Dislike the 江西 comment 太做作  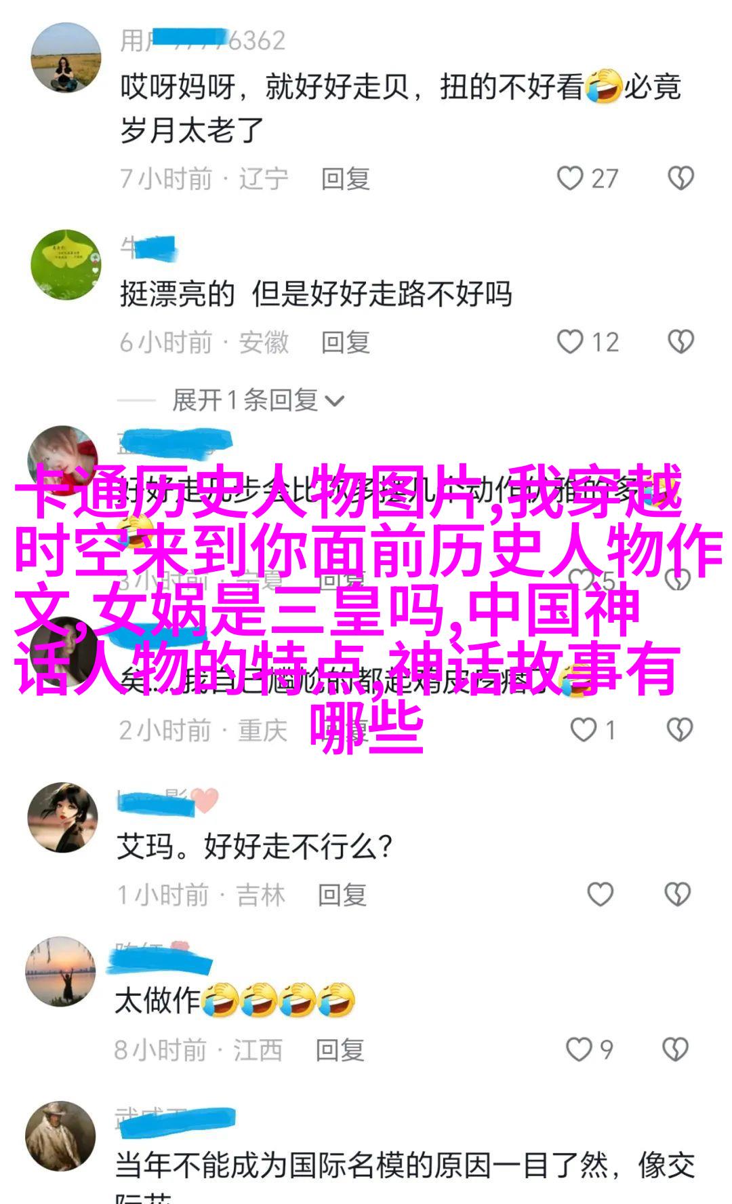(675, 1049)
